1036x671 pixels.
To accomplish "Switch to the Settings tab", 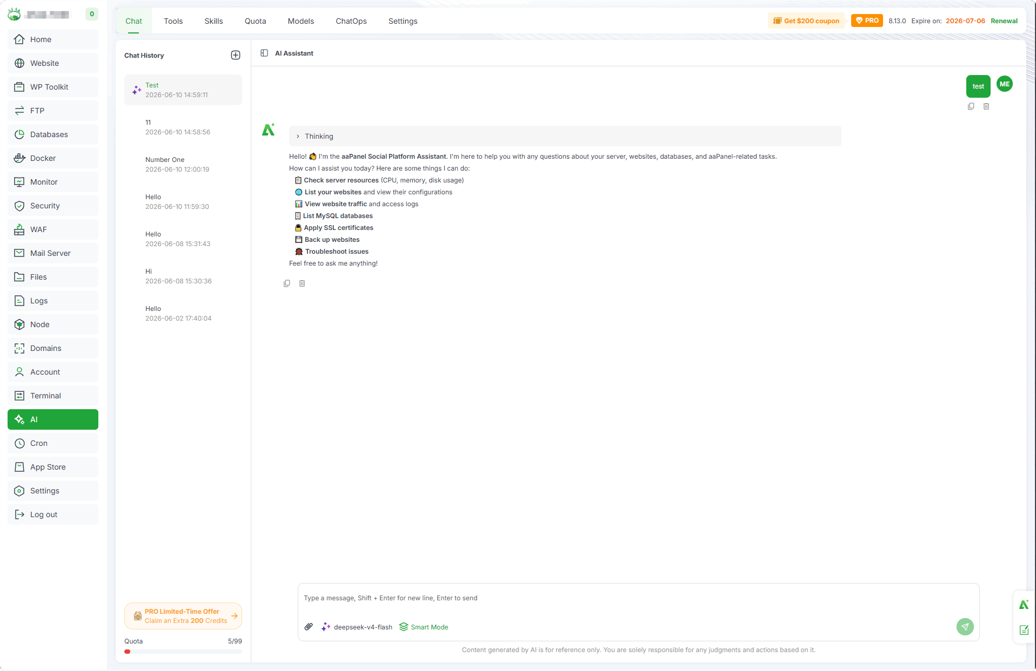I will pyautogui.click(x=403, y=21).
